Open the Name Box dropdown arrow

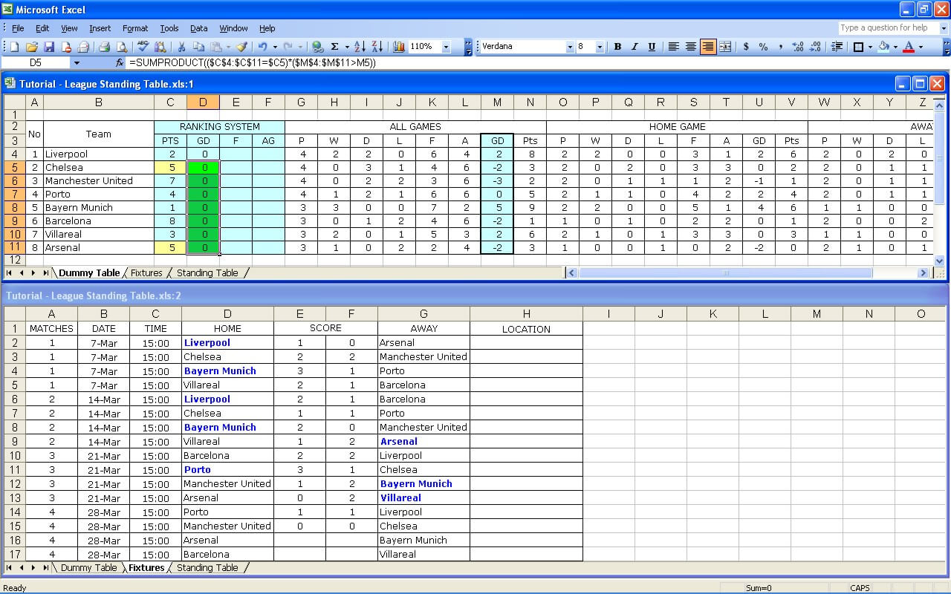[x=77, y=63]
